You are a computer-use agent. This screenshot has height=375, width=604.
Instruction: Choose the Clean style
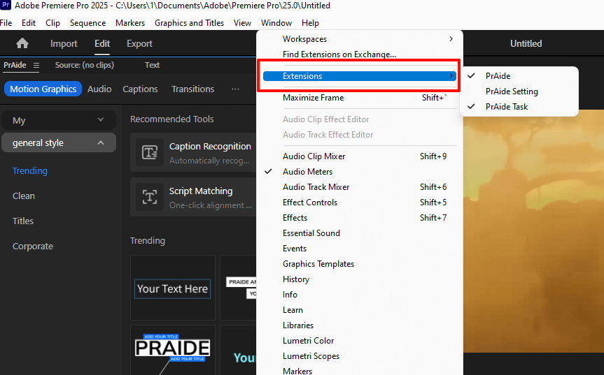[24, 196]
